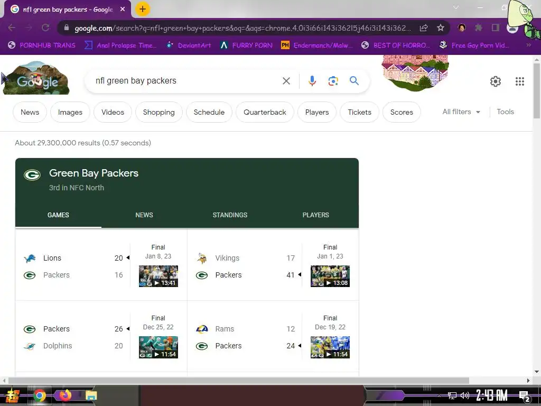541x406 pixels.
Task: Submit search with the magnifying glass icon
Action: [354, 81]
